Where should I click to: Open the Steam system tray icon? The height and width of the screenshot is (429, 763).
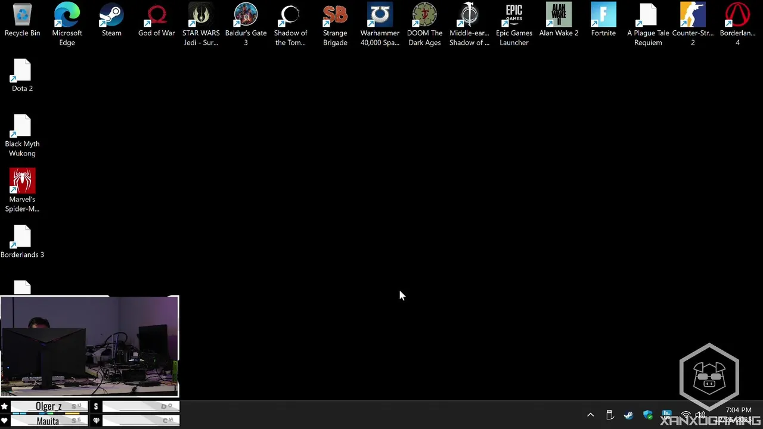coord(629,415)
